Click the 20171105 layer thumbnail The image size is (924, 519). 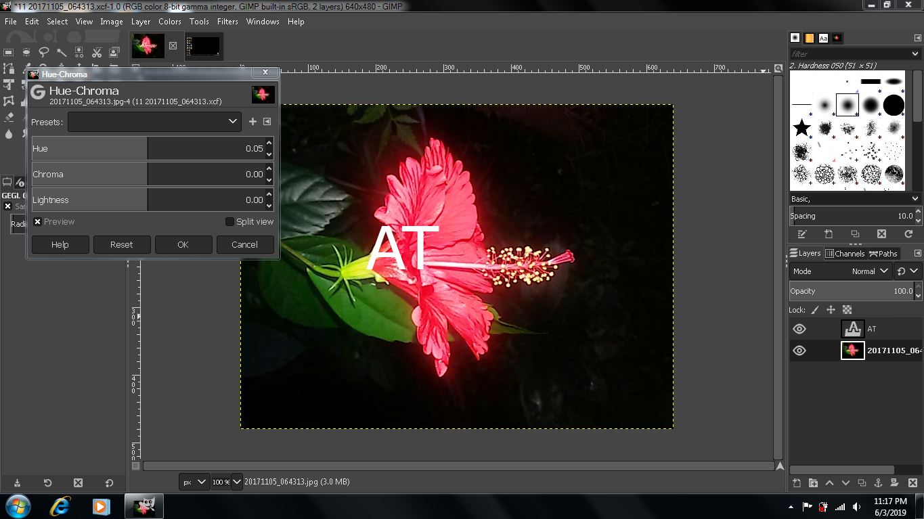853,351
